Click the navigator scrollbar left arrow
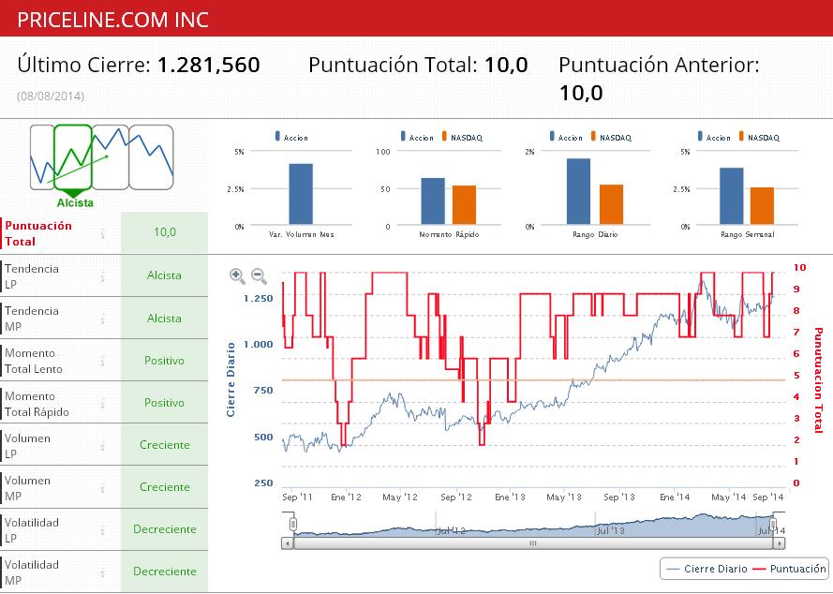This screenshot has width=833, height=594. click(288, 543)
